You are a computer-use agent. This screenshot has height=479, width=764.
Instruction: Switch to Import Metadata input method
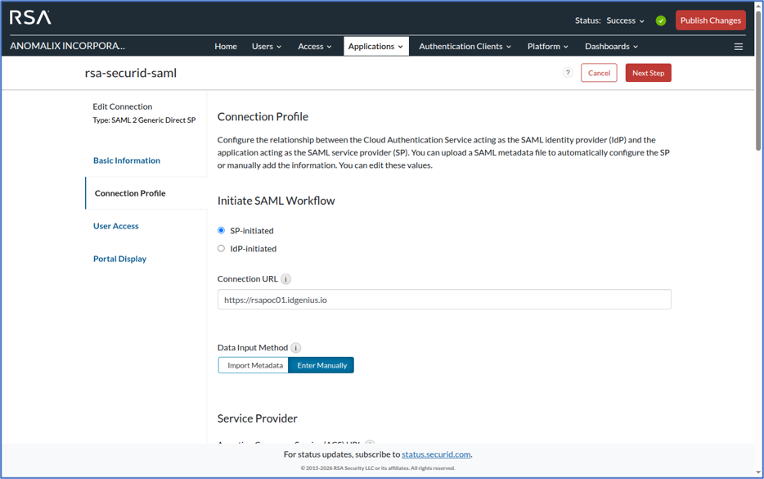[x=254, y=365]
